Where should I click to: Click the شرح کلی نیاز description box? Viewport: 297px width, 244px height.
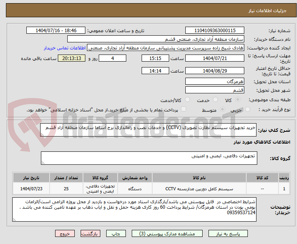(148, 130)
